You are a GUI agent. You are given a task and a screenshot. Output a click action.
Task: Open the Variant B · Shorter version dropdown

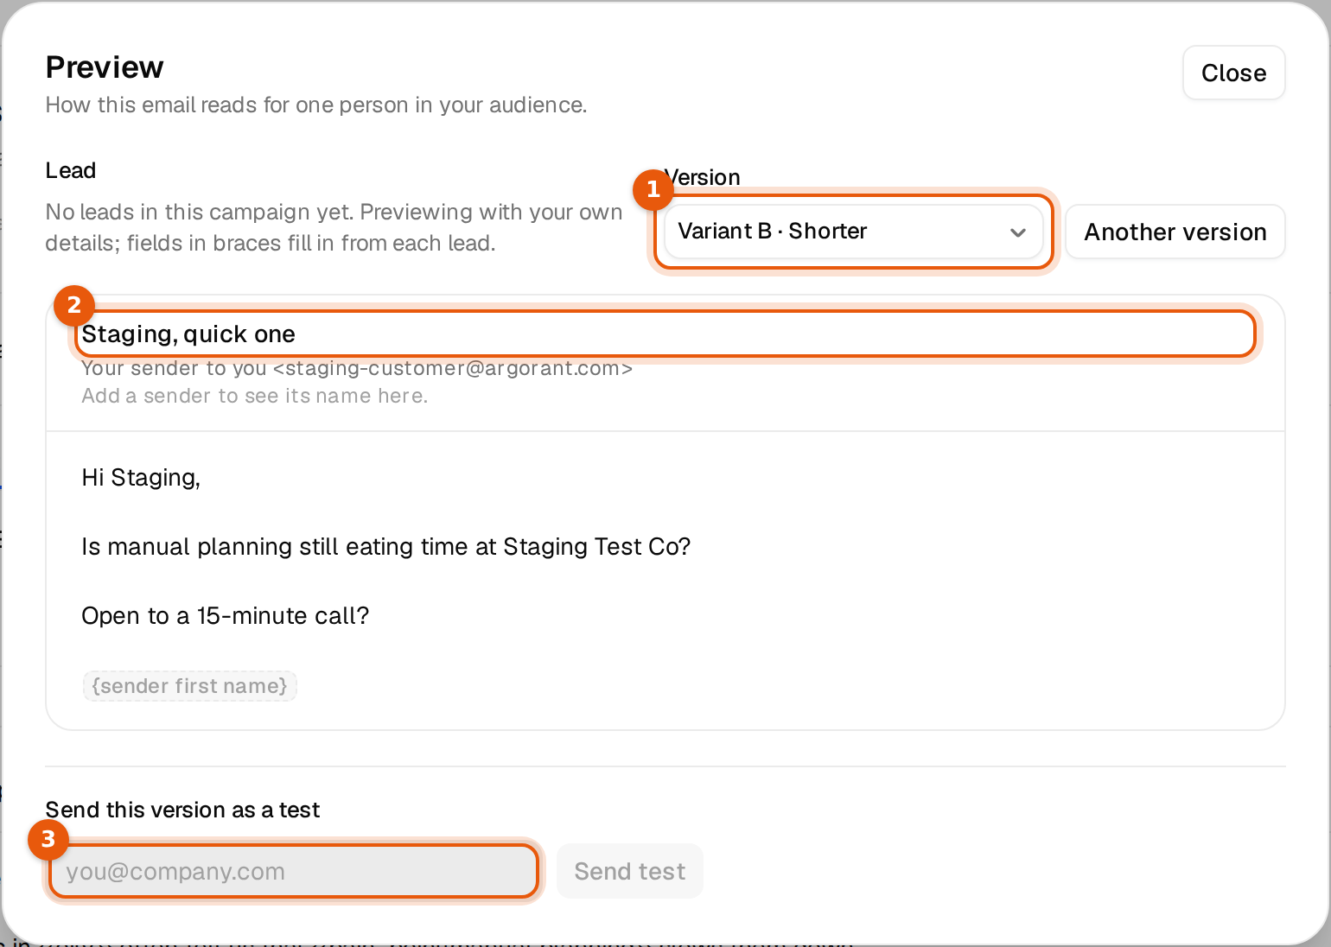[x=853, y=232]
